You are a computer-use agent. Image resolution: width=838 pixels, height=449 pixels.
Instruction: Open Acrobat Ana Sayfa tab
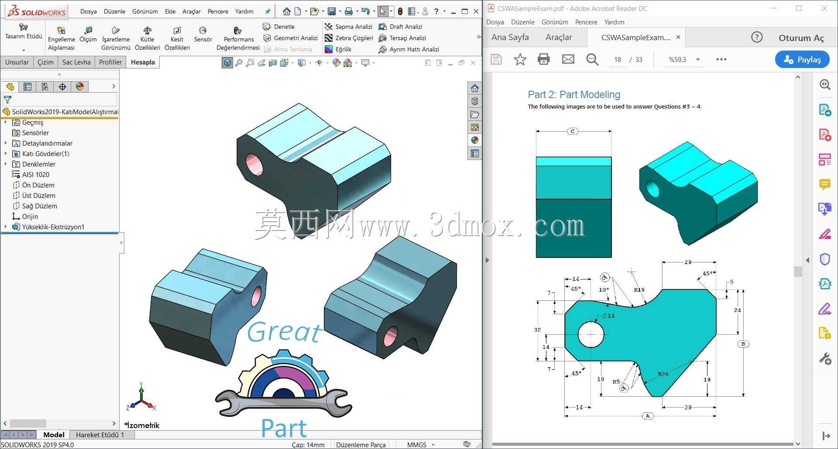[x=510, y=37]
